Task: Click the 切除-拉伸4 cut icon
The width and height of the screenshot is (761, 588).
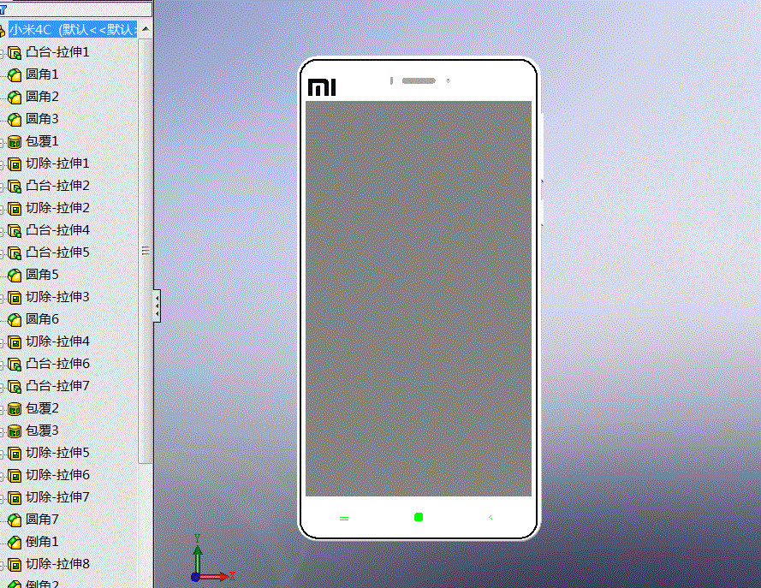Action: point(15,342)
